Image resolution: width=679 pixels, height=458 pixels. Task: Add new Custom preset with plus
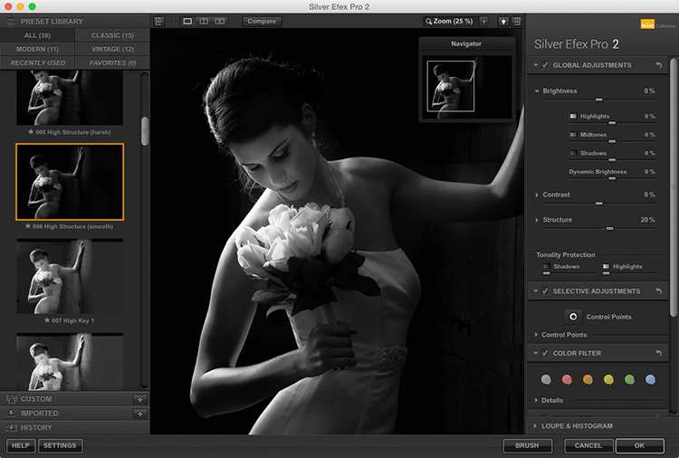[x=139, y=399]
